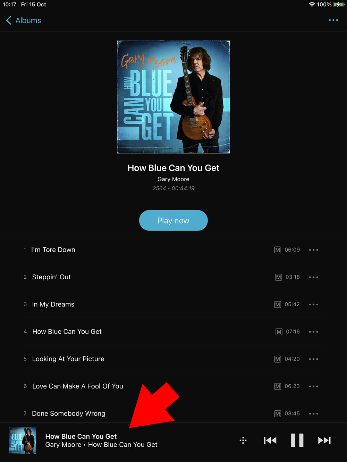Viewport: 347px width, 462px height.
Task: Show options for Looking At Your Picture
Action: 313,359
